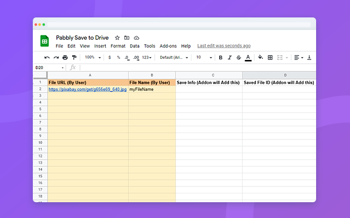
Task: Format as currency with dollar icon
Action: (x=109, y=57)
